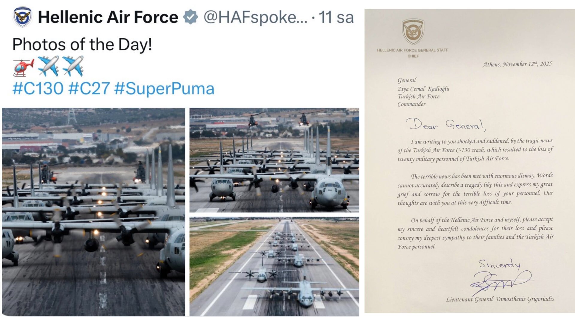Click the "Athens, November 12th, 2025" date

(517, 64)
